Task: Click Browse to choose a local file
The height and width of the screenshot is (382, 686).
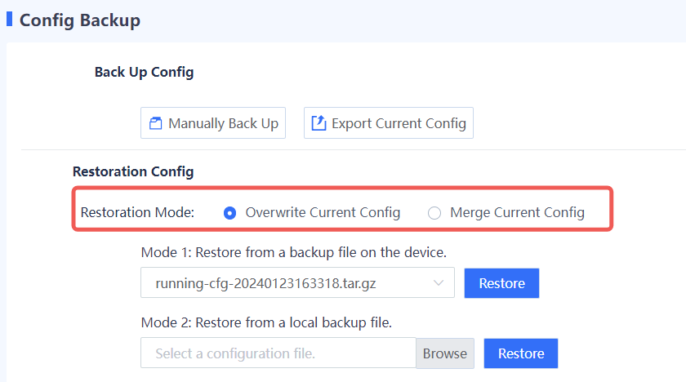Action: [x=445, y=353]
